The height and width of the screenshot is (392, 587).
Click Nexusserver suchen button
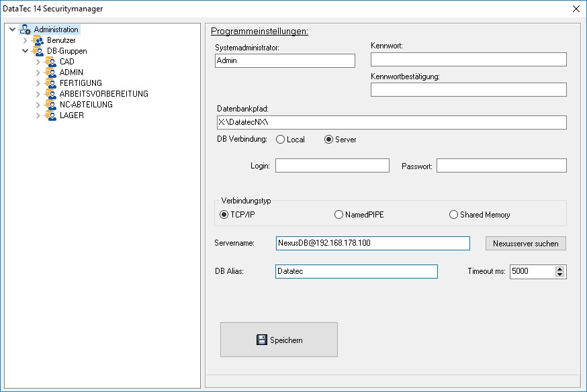click(x=526, y=244)
